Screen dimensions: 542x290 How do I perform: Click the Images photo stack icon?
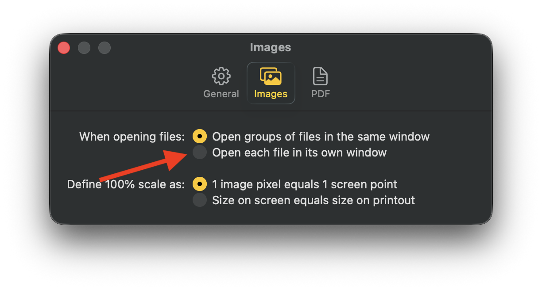point(271,76)
